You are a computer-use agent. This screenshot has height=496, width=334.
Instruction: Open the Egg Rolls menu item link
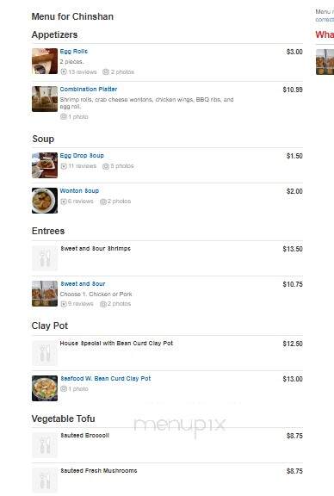(x=74, y=52)
